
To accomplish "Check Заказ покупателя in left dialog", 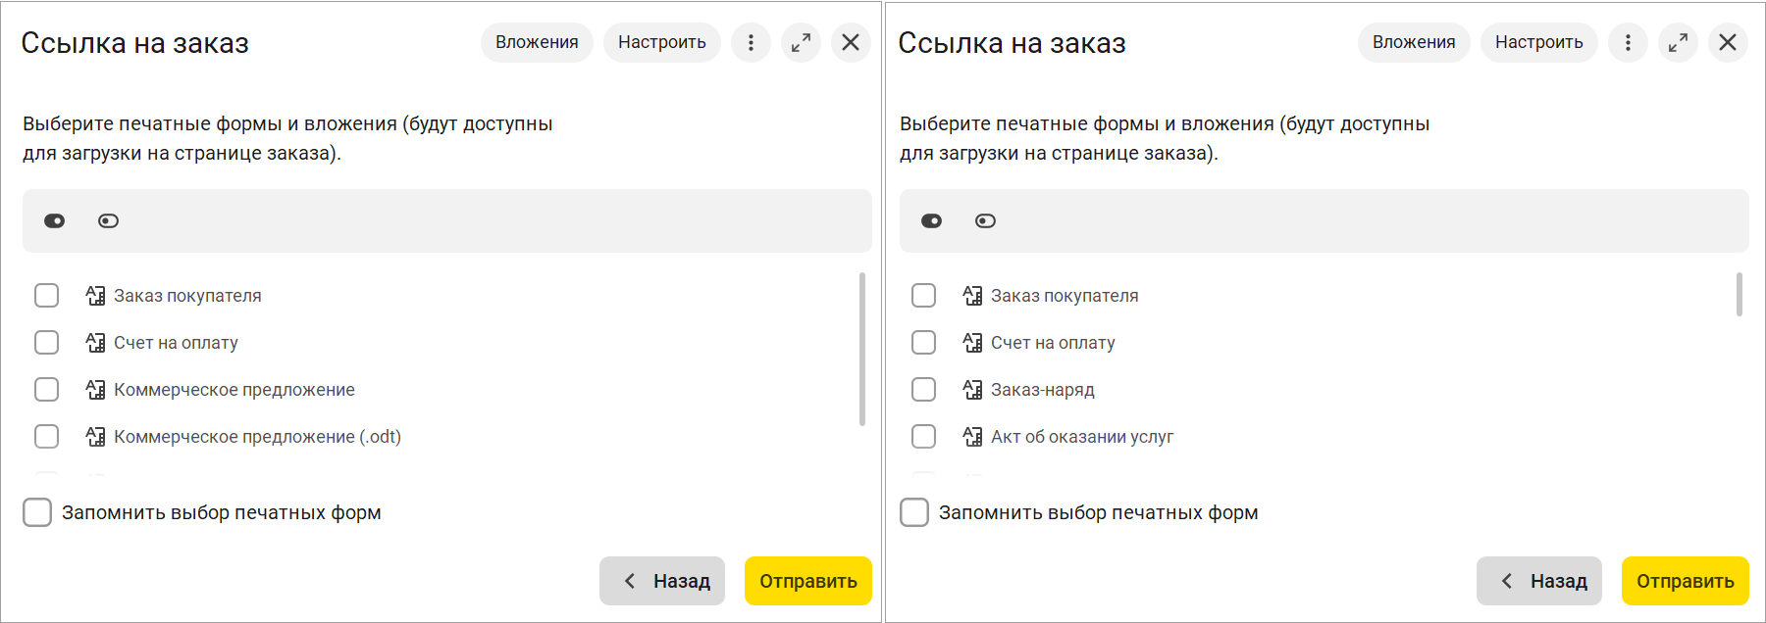I will 46,296.
